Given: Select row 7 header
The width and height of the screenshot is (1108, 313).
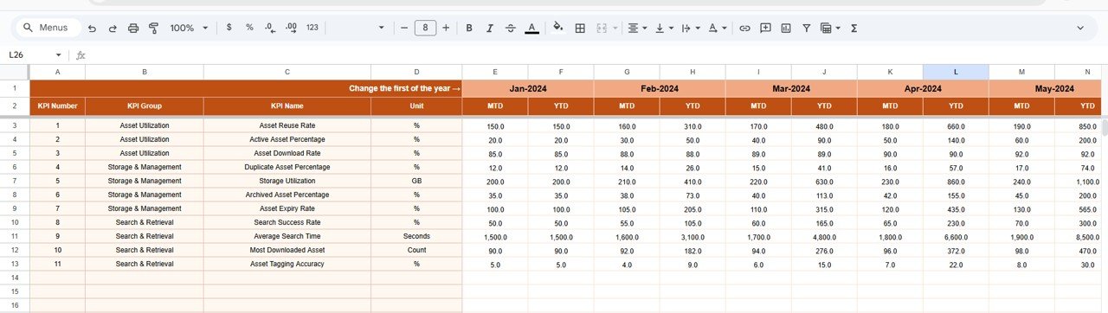Looking at the screenshot, I should click(x=15, y=181).
